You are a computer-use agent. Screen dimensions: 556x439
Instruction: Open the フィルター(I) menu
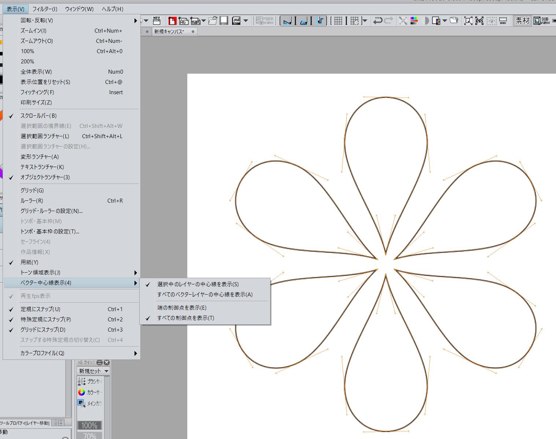[45, 9]
